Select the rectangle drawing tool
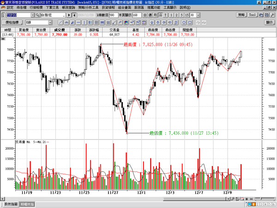Image resolution: width=277 pixels, height=208 pixels. tap(190, 23)
